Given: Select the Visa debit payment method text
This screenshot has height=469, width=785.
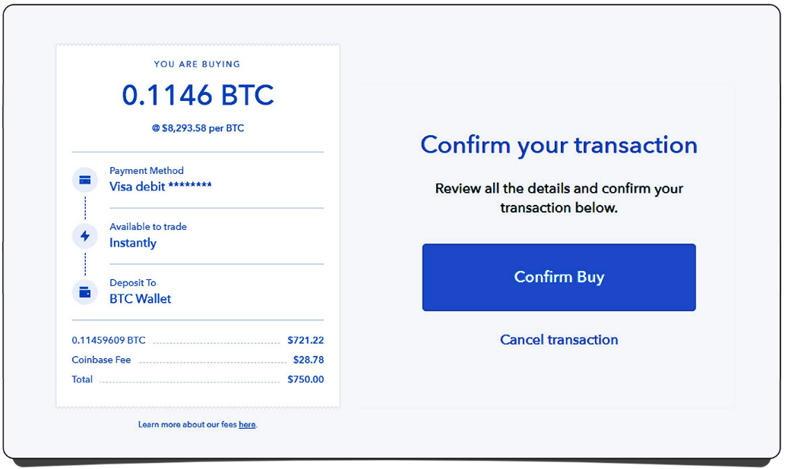Looking at the screenshot, I should 160,186.
